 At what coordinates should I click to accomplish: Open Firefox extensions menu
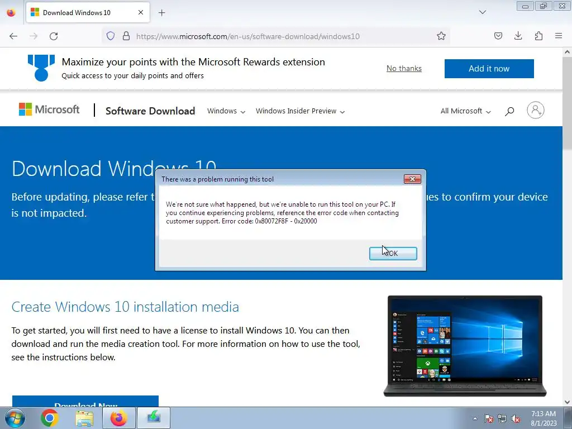coord(538,36)
